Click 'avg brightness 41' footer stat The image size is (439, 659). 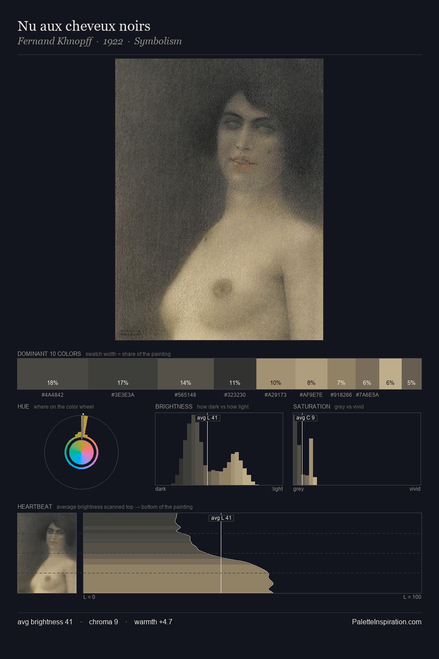point(45,622)
